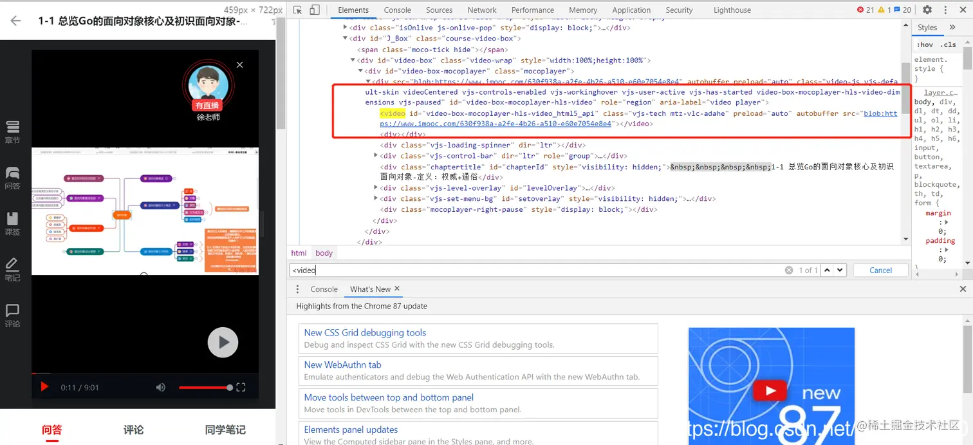Click the highlighted video tag
Screen dimensions: 973x445
point(393,113)
